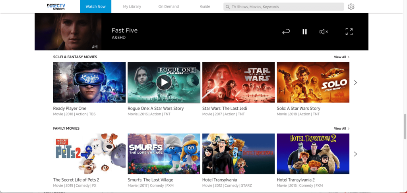407x193 pixels.
Task: Select the Watch Now tab
Action: [95, 6]
